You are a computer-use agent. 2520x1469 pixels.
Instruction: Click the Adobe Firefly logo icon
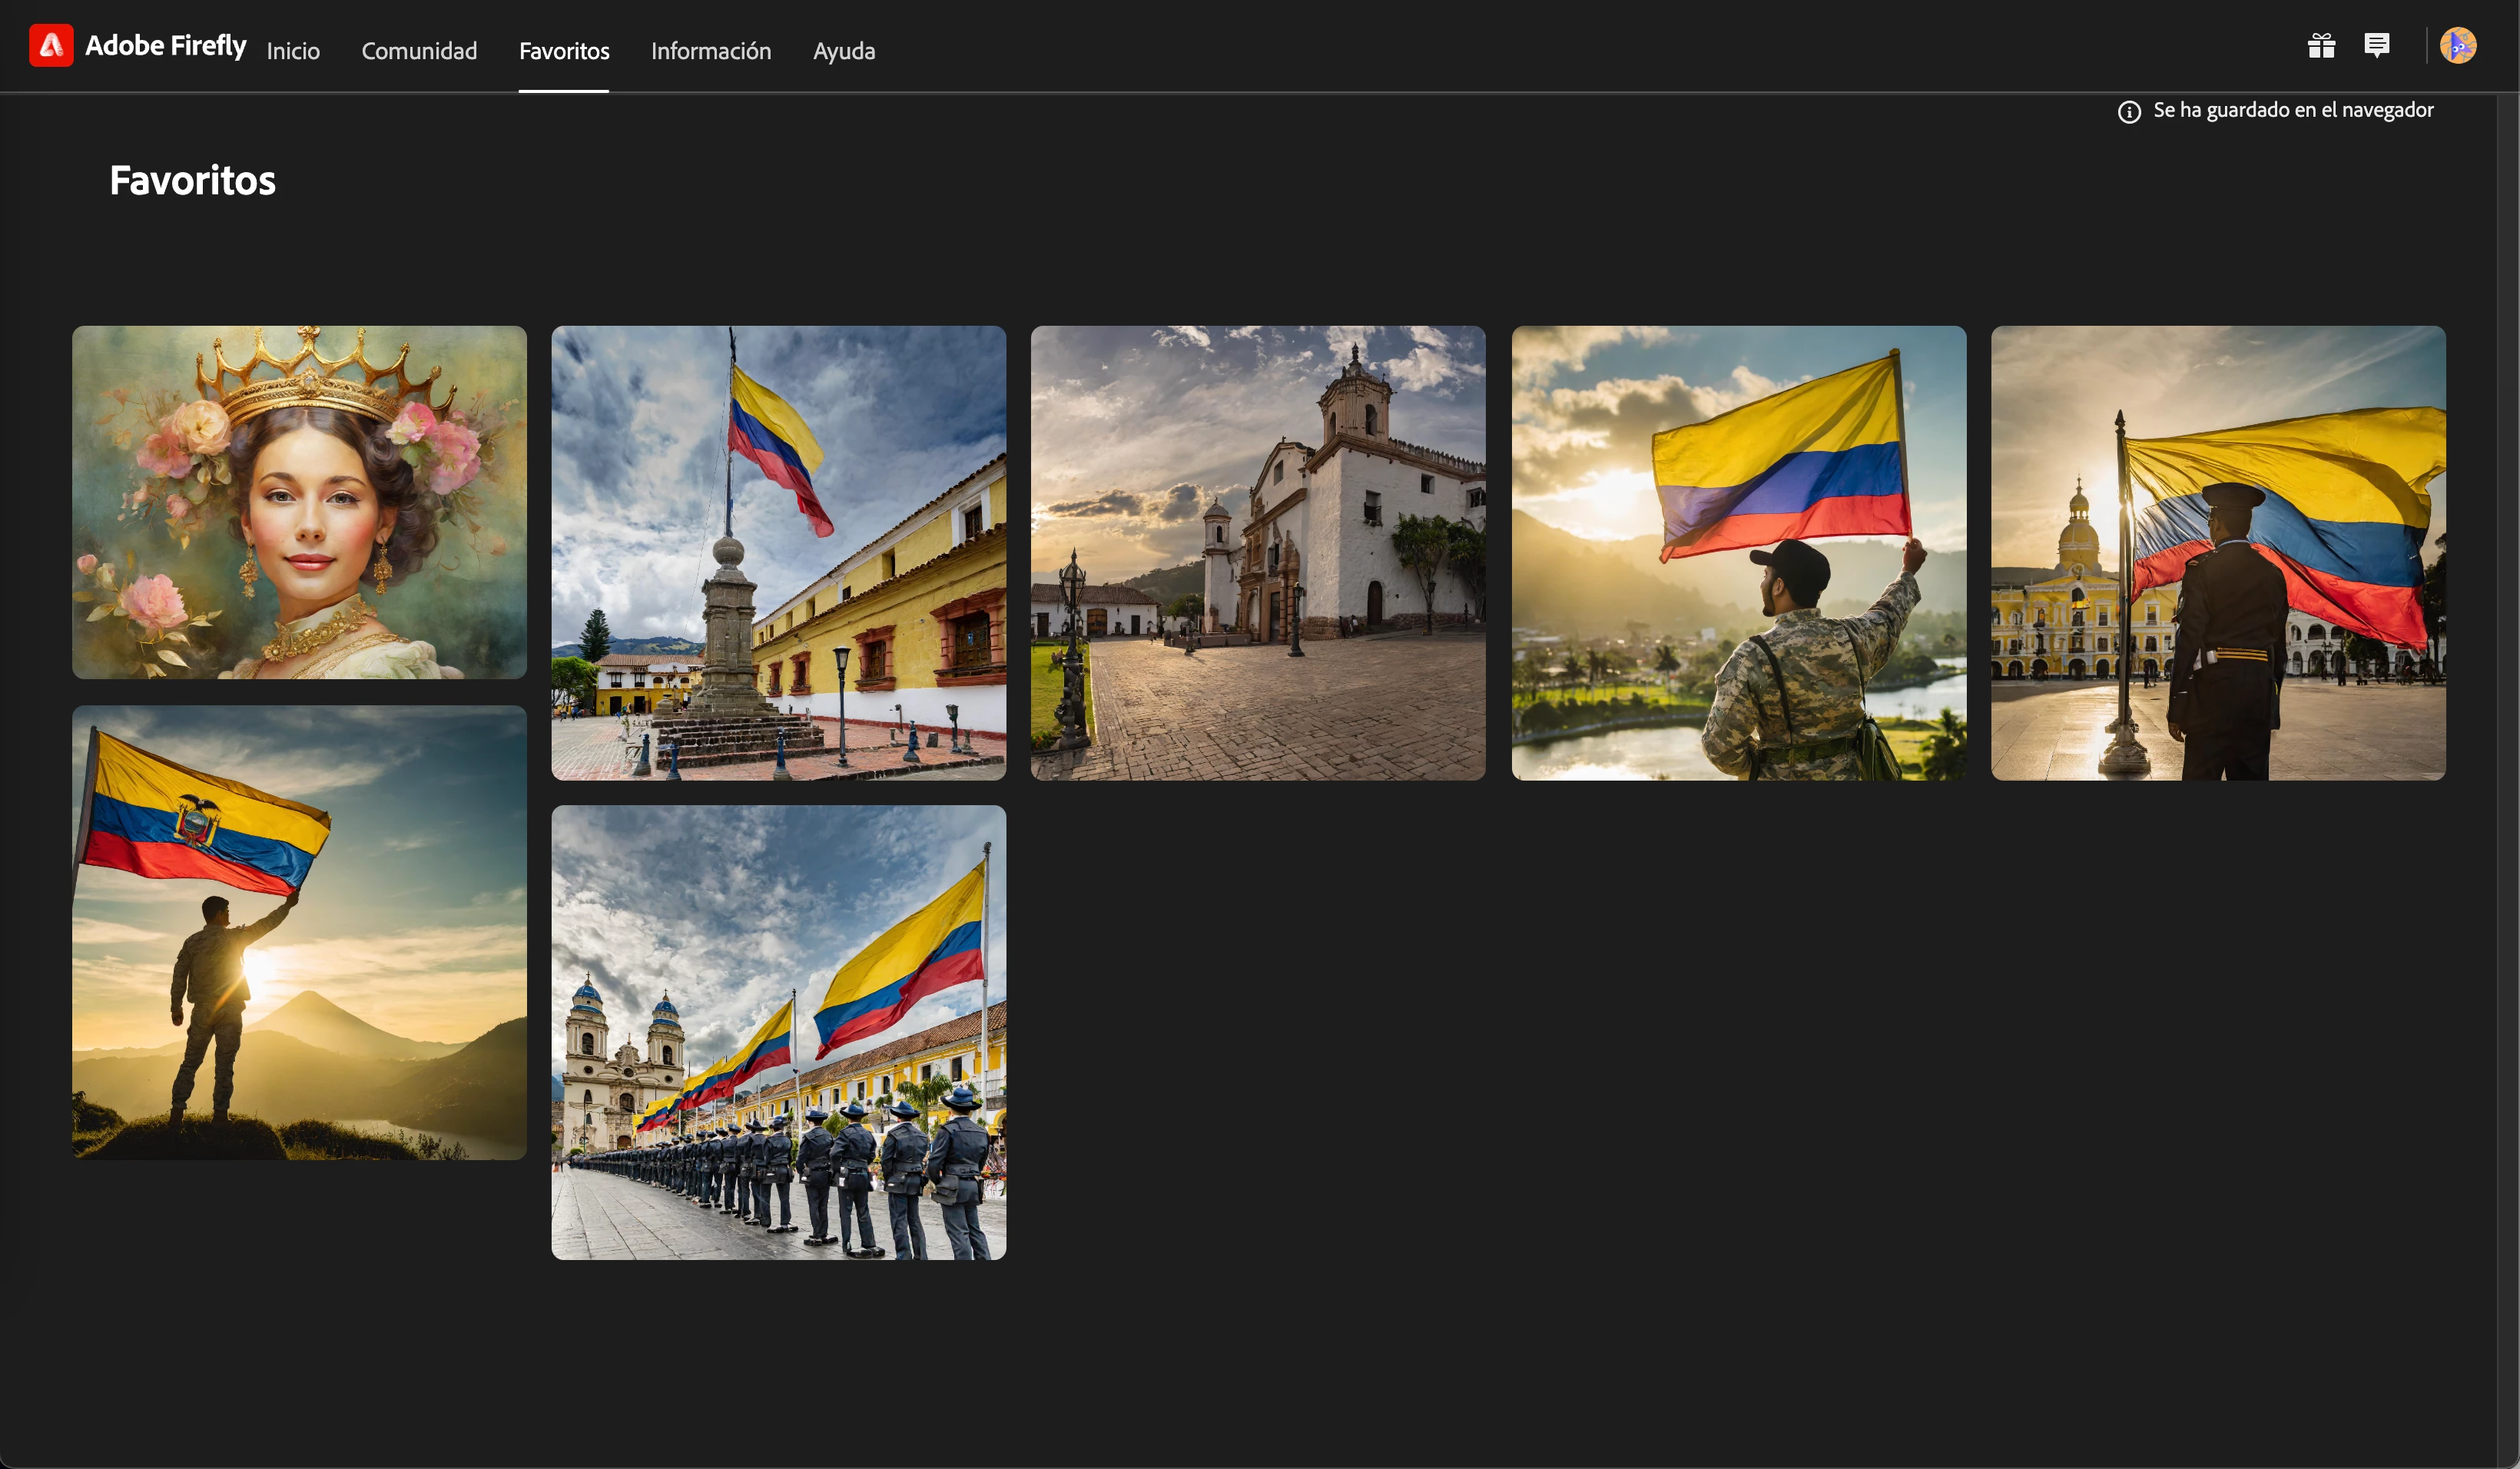(51, 46)
